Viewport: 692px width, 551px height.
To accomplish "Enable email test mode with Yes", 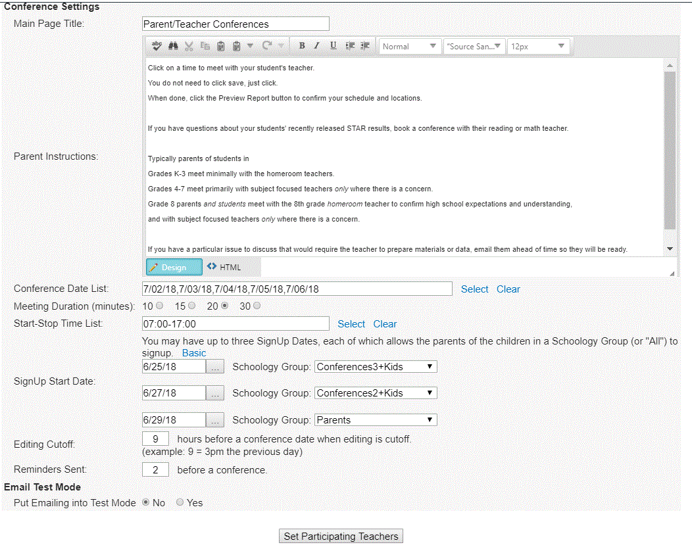I will tap(180, 502).
